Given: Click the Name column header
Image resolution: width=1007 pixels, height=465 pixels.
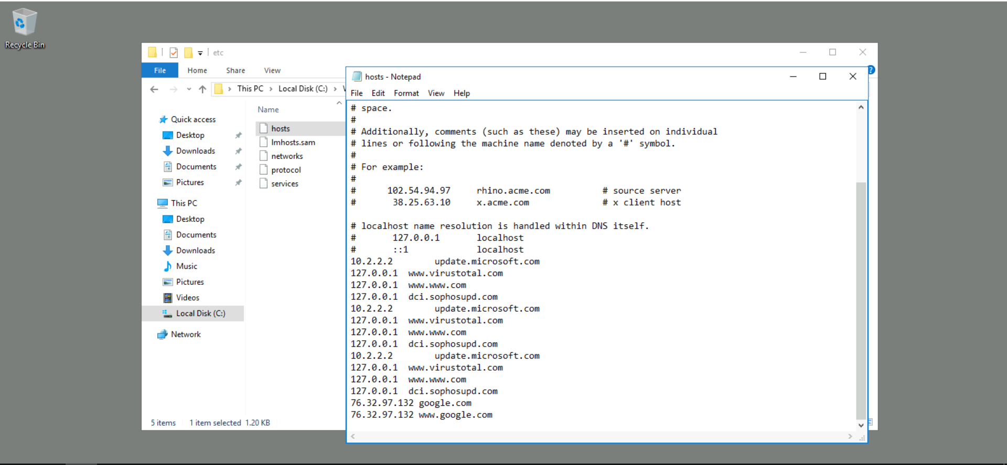Looking at the screenshot, I should coord(268,110).
